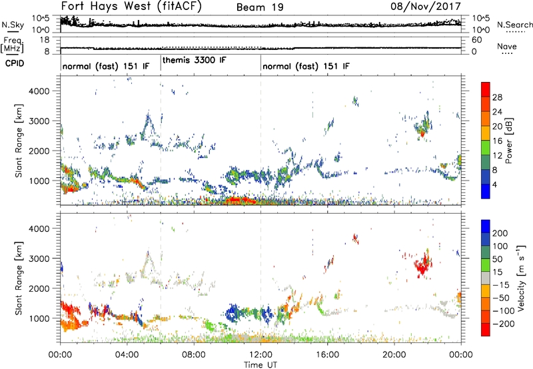Click the date '08/Nov/2017'
The width and height of the screenshot is (533, 369).
[425, 6]
